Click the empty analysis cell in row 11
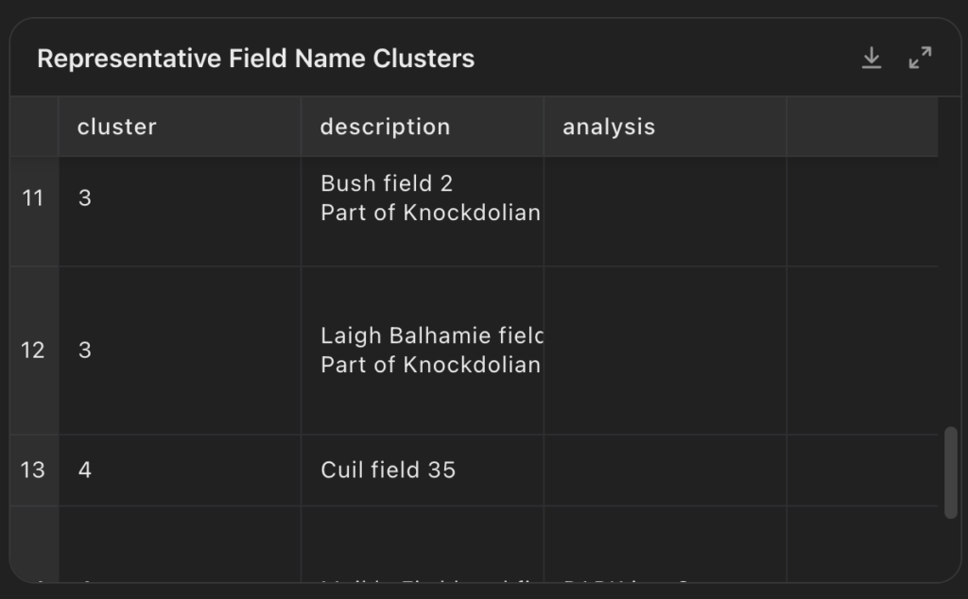Screen dimensions: 968x599 tap(665, 212)
